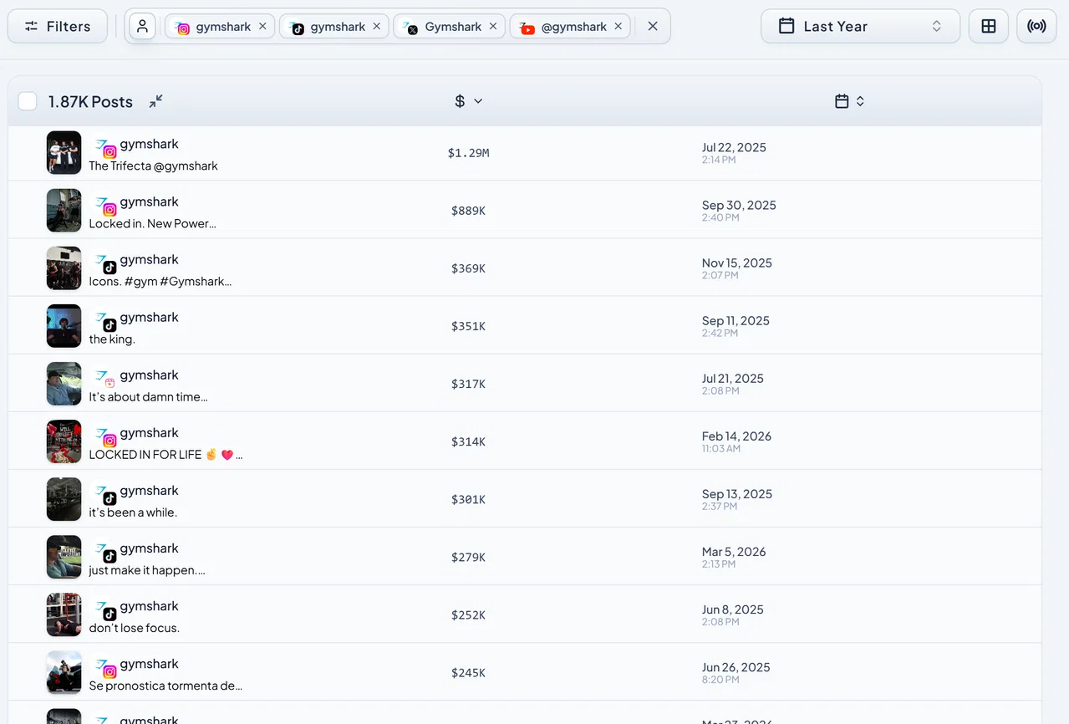Click the date Mar 5, 2026
Screen dimensions: 1069x724
734,551
